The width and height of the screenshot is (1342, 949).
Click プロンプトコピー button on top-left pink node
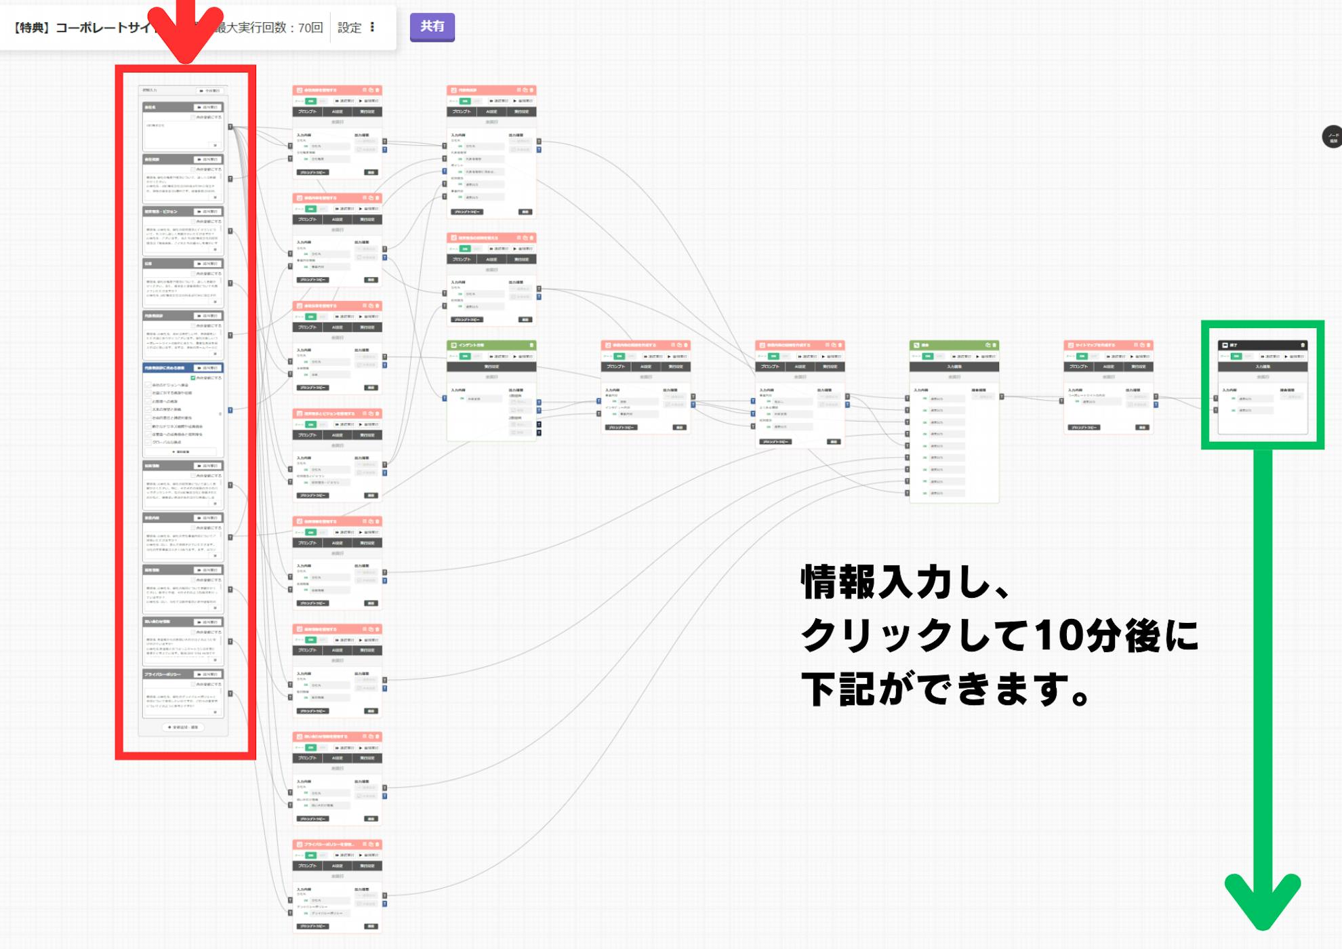click(x=312, y=172)
